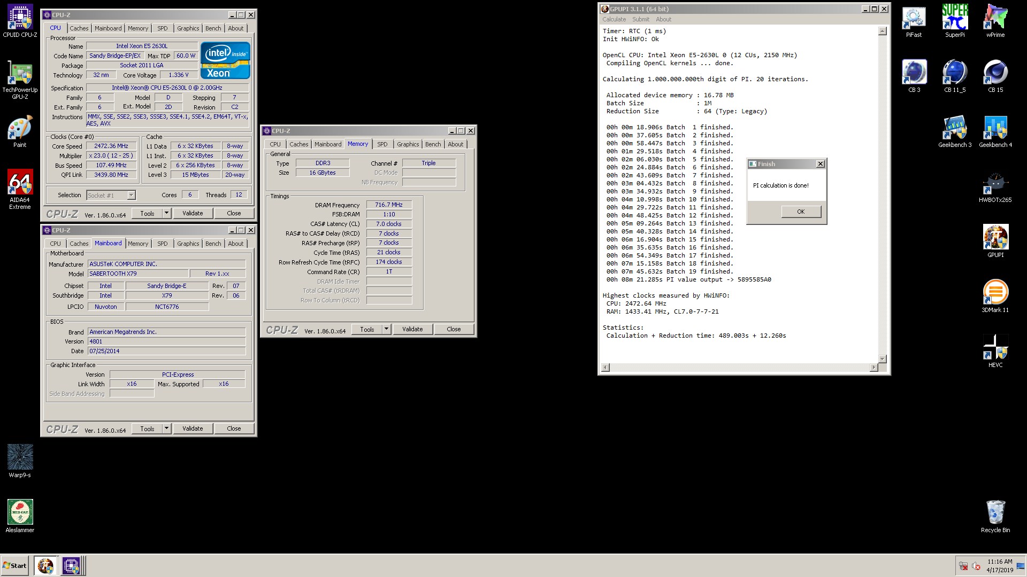Open CB 3 Cinebench shortcut

[914, 76]
